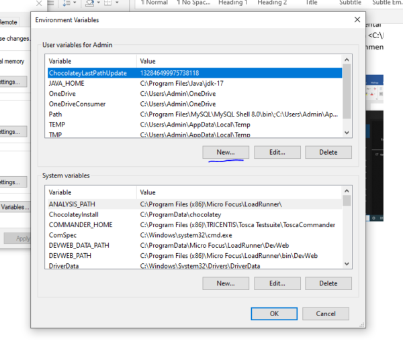The image size is (403, 355).
Task: Click shading paint bucket icon in Word
Action: (x=90, y=3)
